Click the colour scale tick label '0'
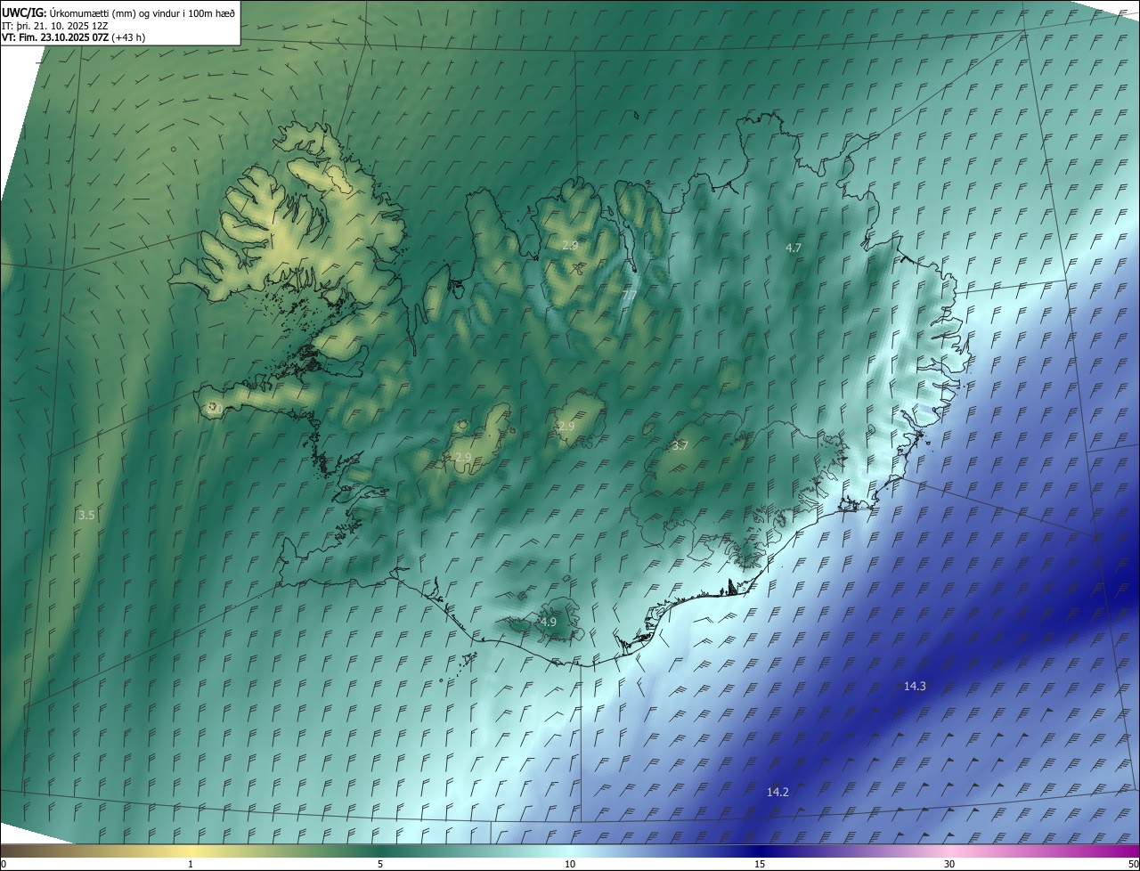 4,864
